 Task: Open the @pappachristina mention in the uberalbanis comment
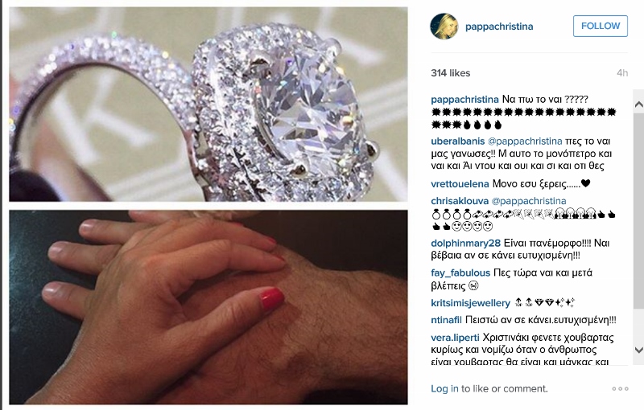click(525, 141)
